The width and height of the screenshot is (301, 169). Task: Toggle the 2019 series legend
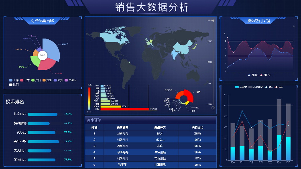tap(265, 75)
